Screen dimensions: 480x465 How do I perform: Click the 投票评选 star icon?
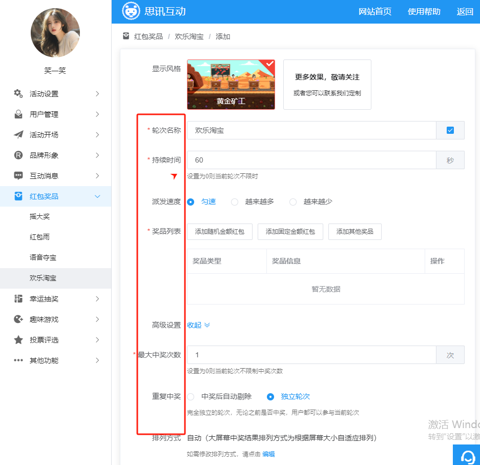click(x=18, y=340)
